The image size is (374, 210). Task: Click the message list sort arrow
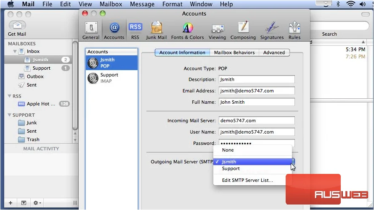coord(363,42)
